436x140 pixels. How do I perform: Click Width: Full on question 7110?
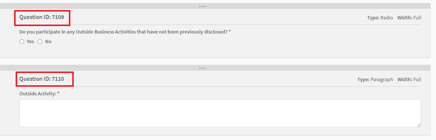point(409,79)
